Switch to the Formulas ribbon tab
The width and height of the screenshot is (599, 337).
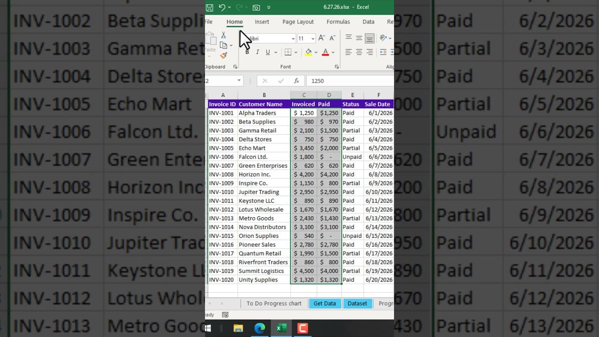tap(338, 22)
